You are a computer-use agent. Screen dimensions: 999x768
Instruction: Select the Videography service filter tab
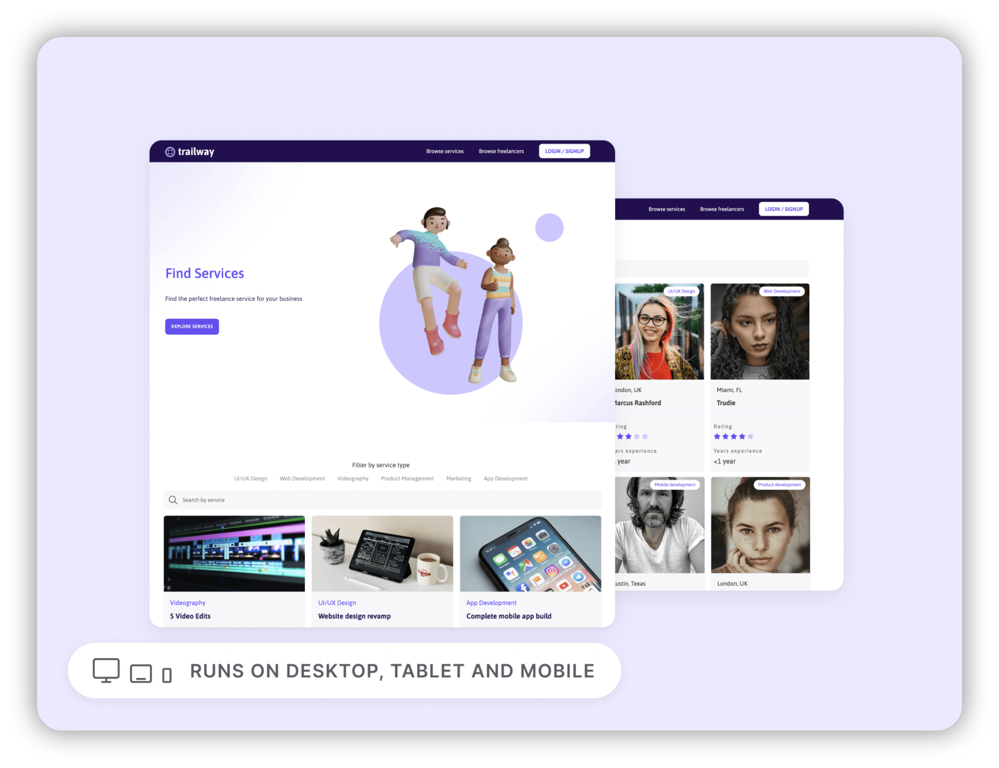[353, 478]
